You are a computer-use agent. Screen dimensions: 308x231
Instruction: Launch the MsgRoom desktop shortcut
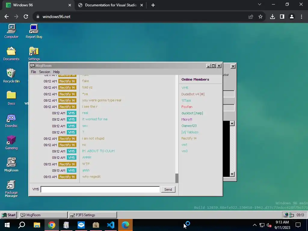pyautogui.click(x=11, y=165)
